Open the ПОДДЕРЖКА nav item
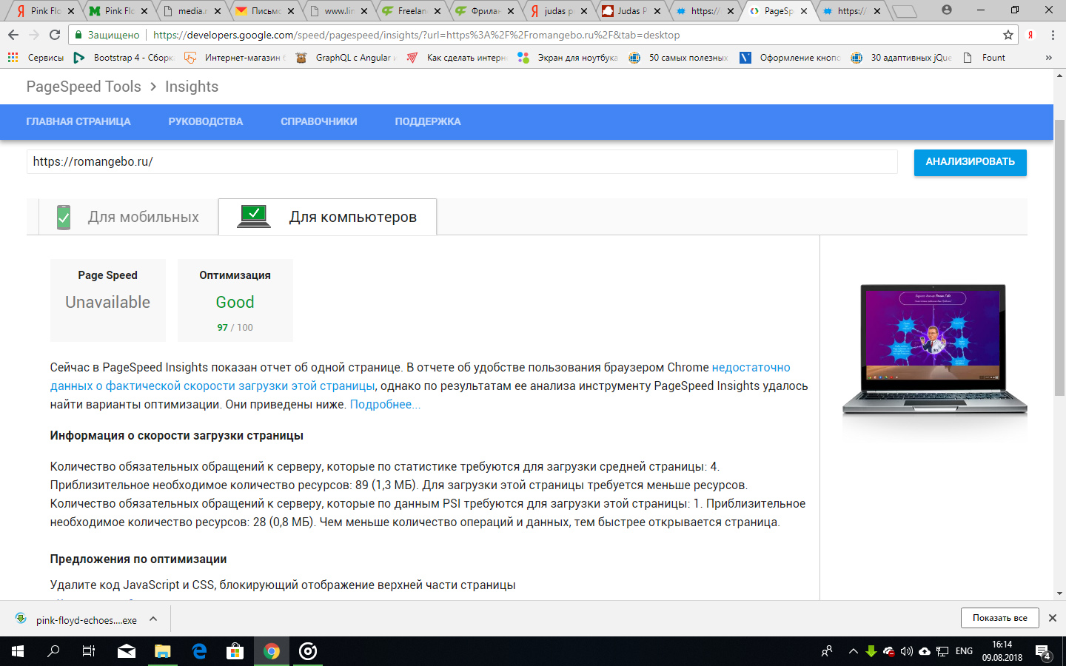This screenshot has width=1066, height=666. pos(428,121)
